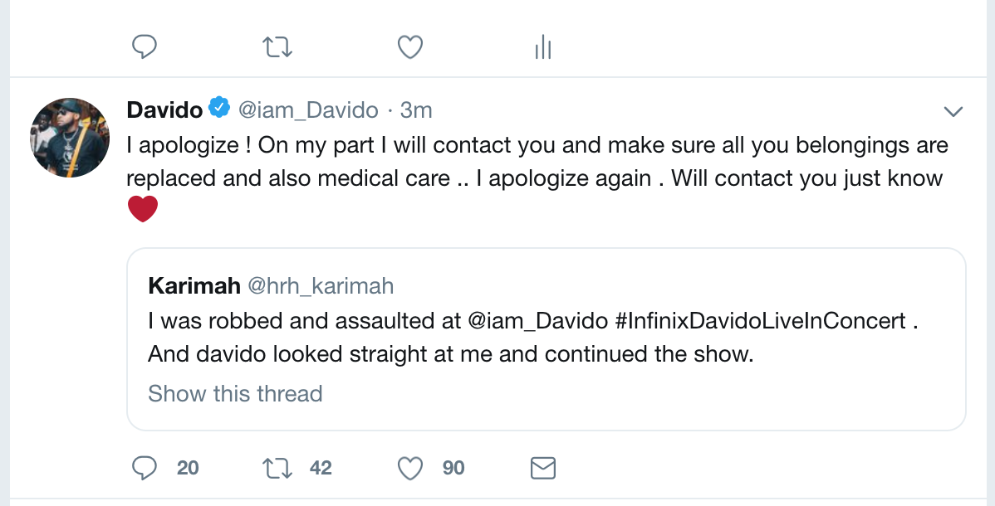
Task: View analytics of the tweet above
Action: tap(543, 48)
